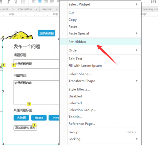Expand the Locking submenu
This screenshot has width=158, height=145.
(137, 139)
